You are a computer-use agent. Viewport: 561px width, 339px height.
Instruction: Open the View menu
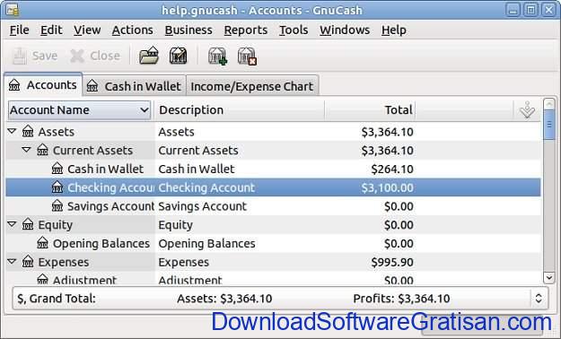pos(87,30)
